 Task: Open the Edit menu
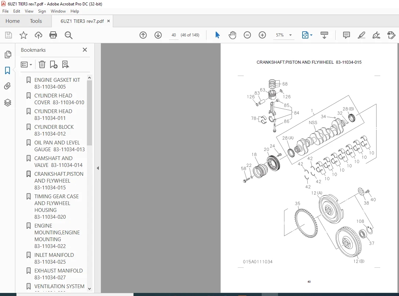tap(17, 11)
